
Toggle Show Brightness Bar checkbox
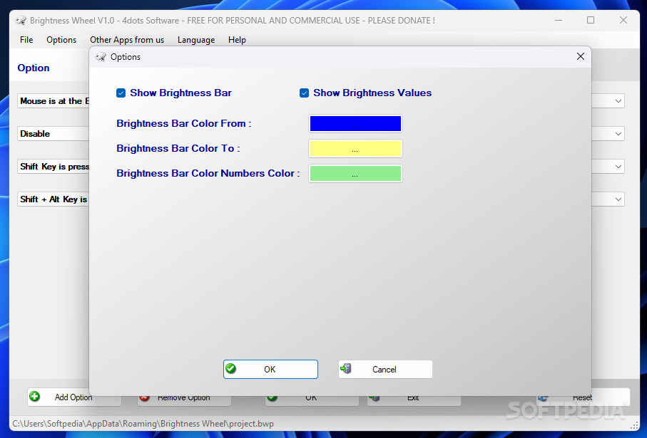click(121, 93)
